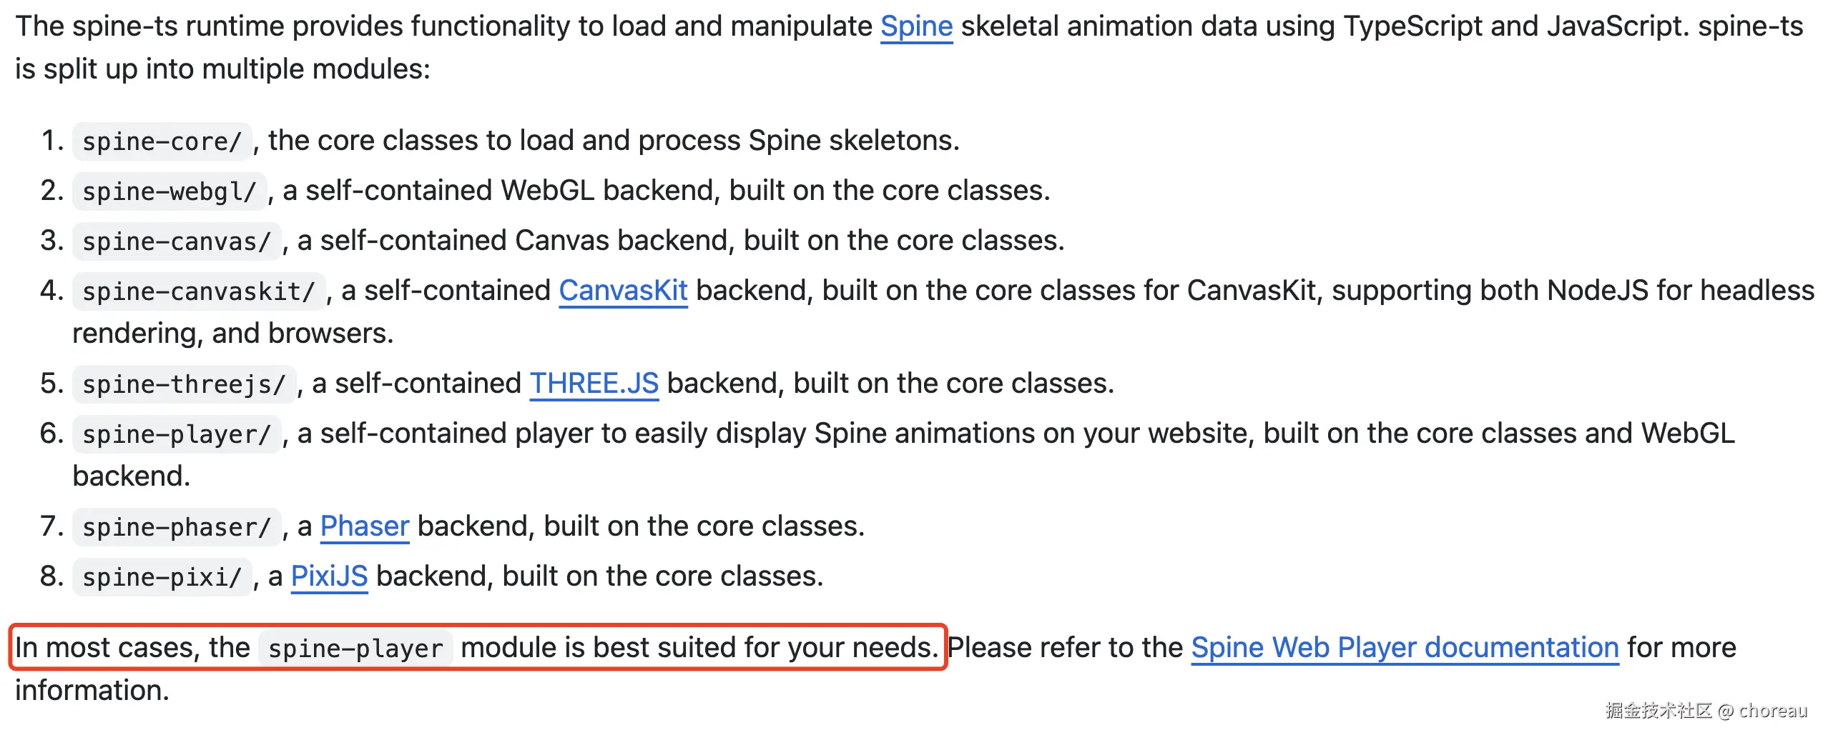Open Spine Web Player documentation link
The image size is (1828, 740).
[x=1405, y=648]
